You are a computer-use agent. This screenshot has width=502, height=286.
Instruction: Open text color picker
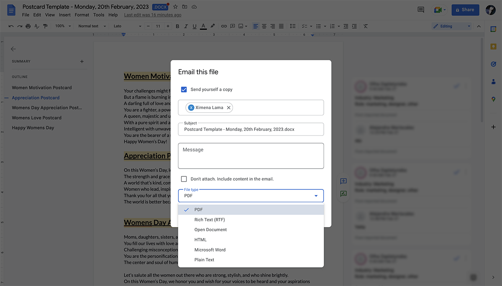203,26
